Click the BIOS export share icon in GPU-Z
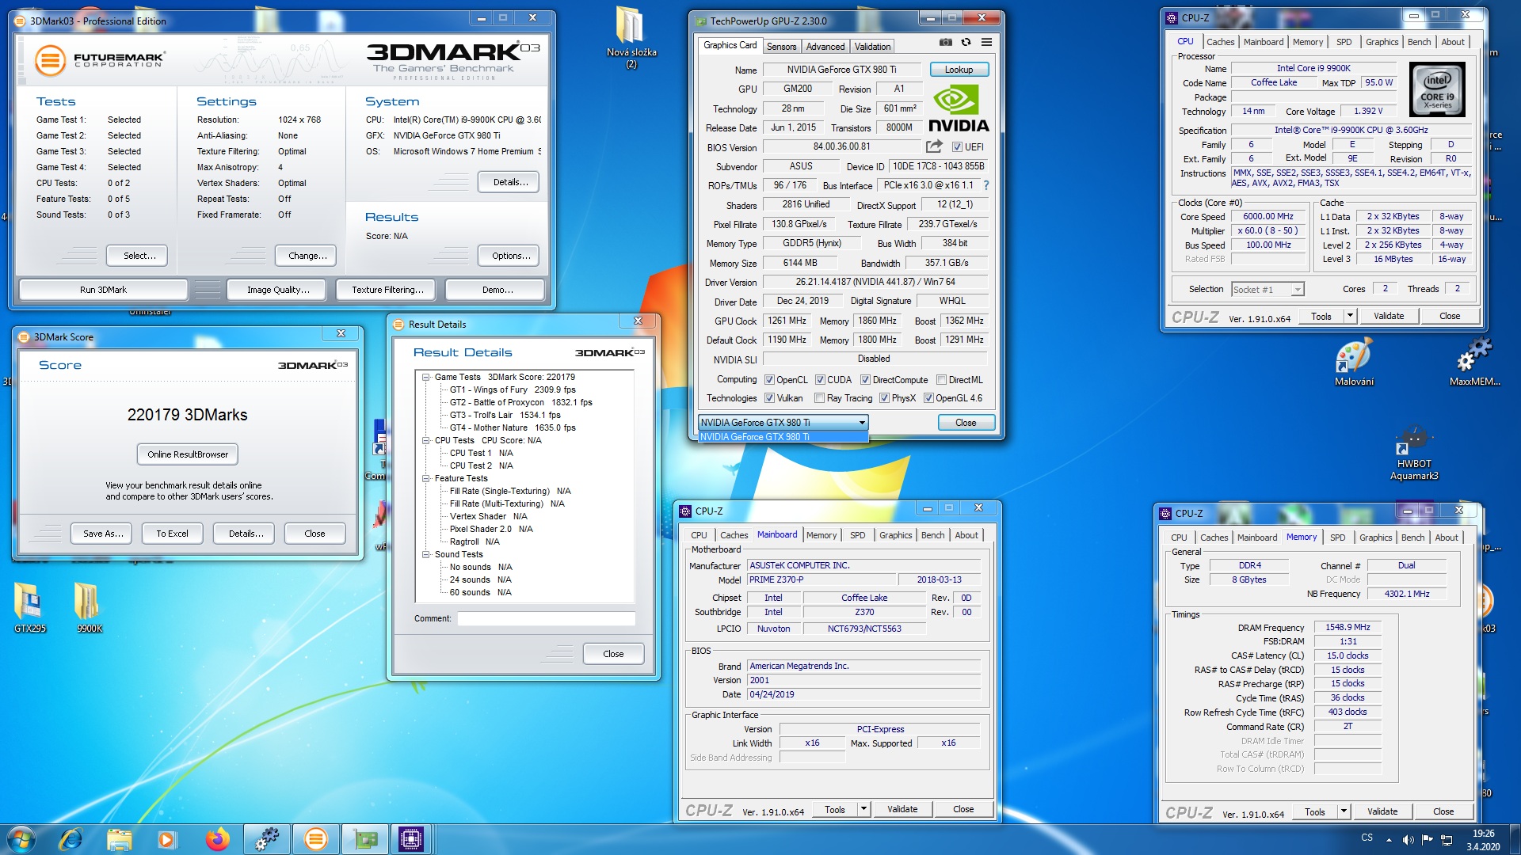This screenshot has height=855, width=1521. click(x=934, y=146)
